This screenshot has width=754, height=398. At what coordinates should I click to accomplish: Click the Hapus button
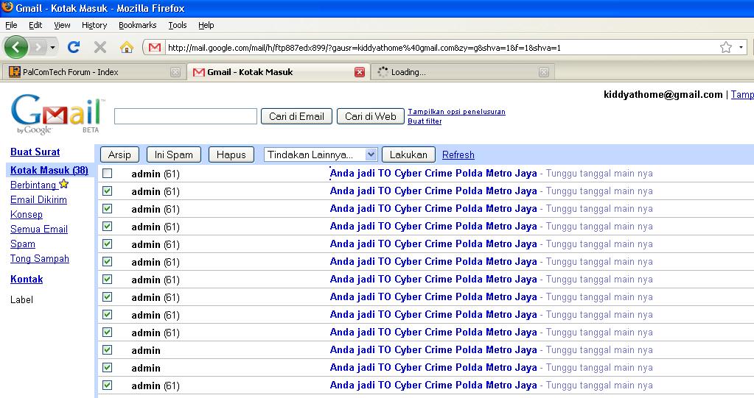tap(231, 154)
